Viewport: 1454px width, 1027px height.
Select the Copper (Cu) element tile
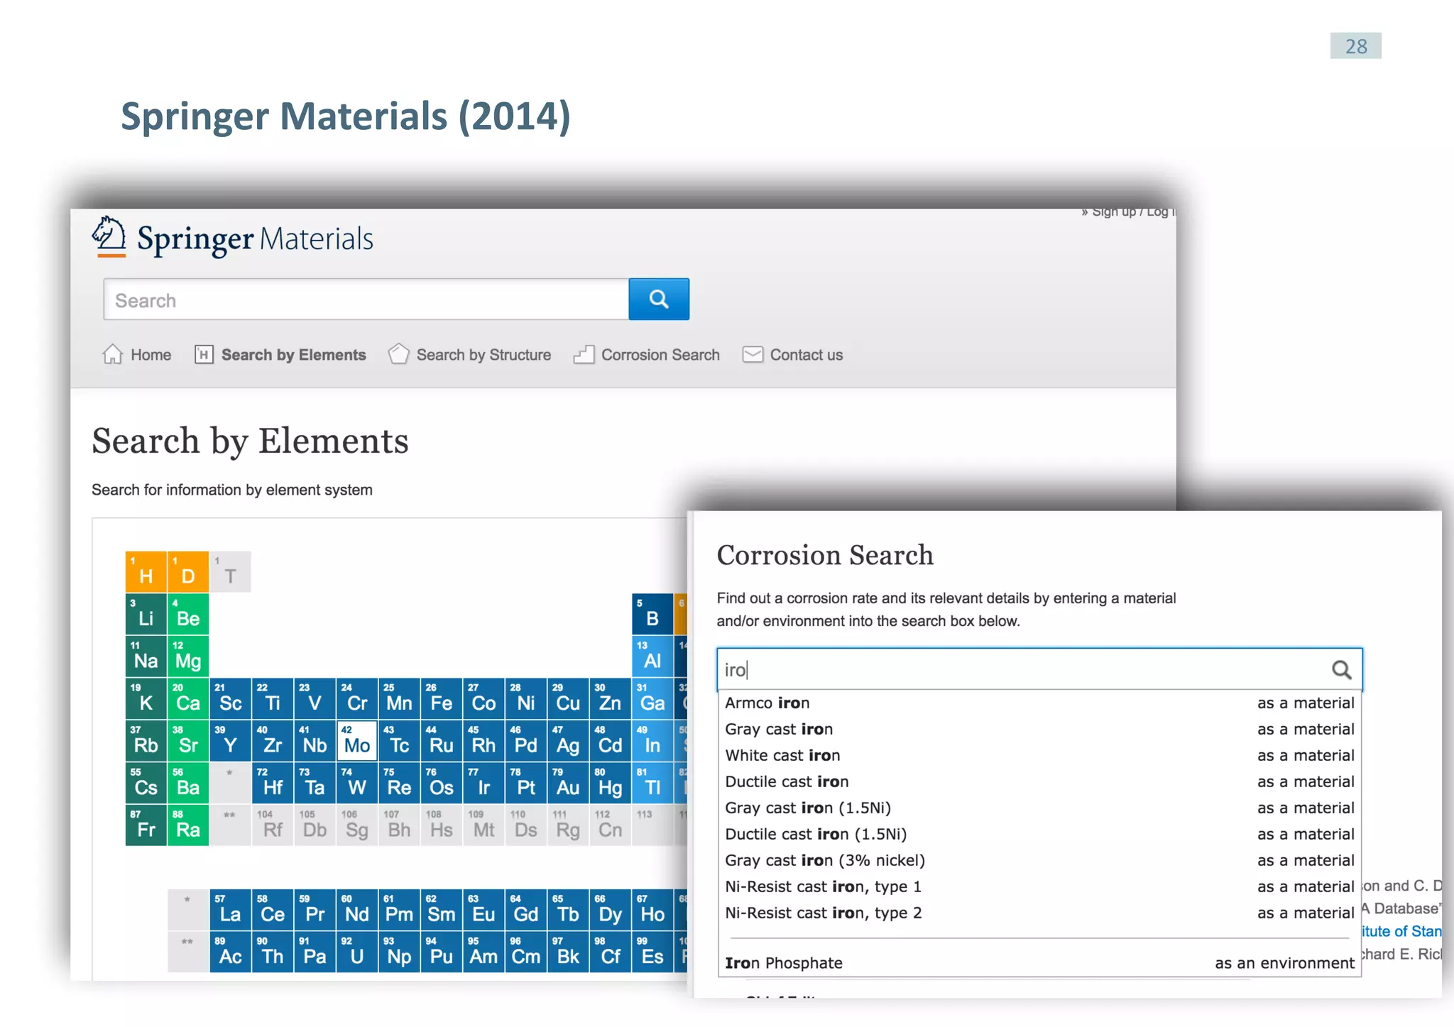click(x=568, y=698)
